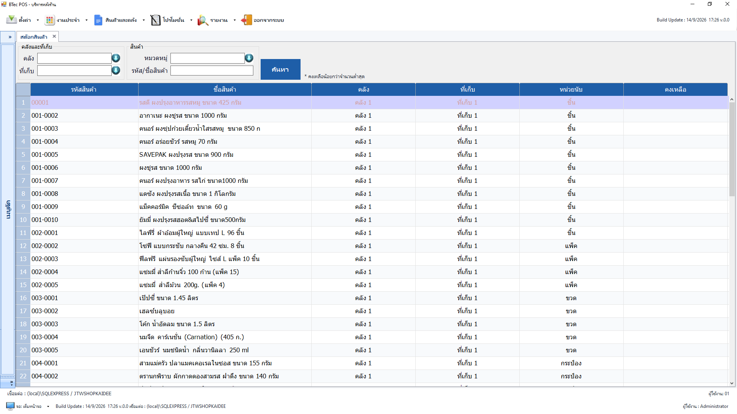Close the สต๊อกสินค้า tab
Image resolution: width=737 pixels, height=414 pixels.
pyautogui.click(x=54, y=36)
